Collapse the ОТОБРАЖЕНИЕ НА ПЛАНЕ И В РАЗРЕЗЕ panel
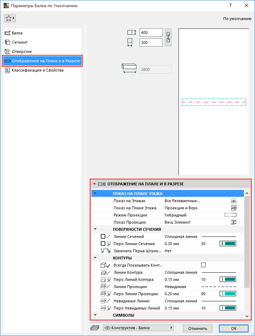Image resolution: width=255 pixels, height=336 pixels. pyautogui.click(x=95, y=184)
